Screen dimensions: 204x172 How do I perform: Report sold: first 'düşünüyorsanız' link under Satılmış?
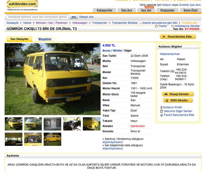pyautogui.click(x=113, y=142)
